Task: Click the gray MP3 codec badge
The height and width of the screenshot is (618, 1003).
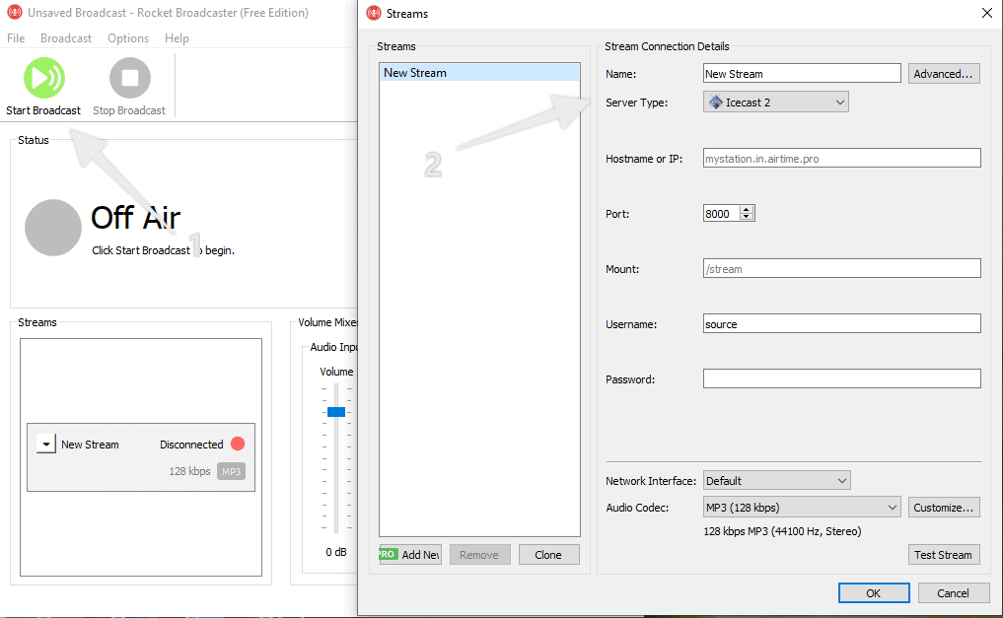Action: point(231,471)
